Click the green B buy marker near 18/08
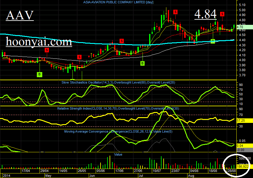253x178 pixels. point(213,41)
